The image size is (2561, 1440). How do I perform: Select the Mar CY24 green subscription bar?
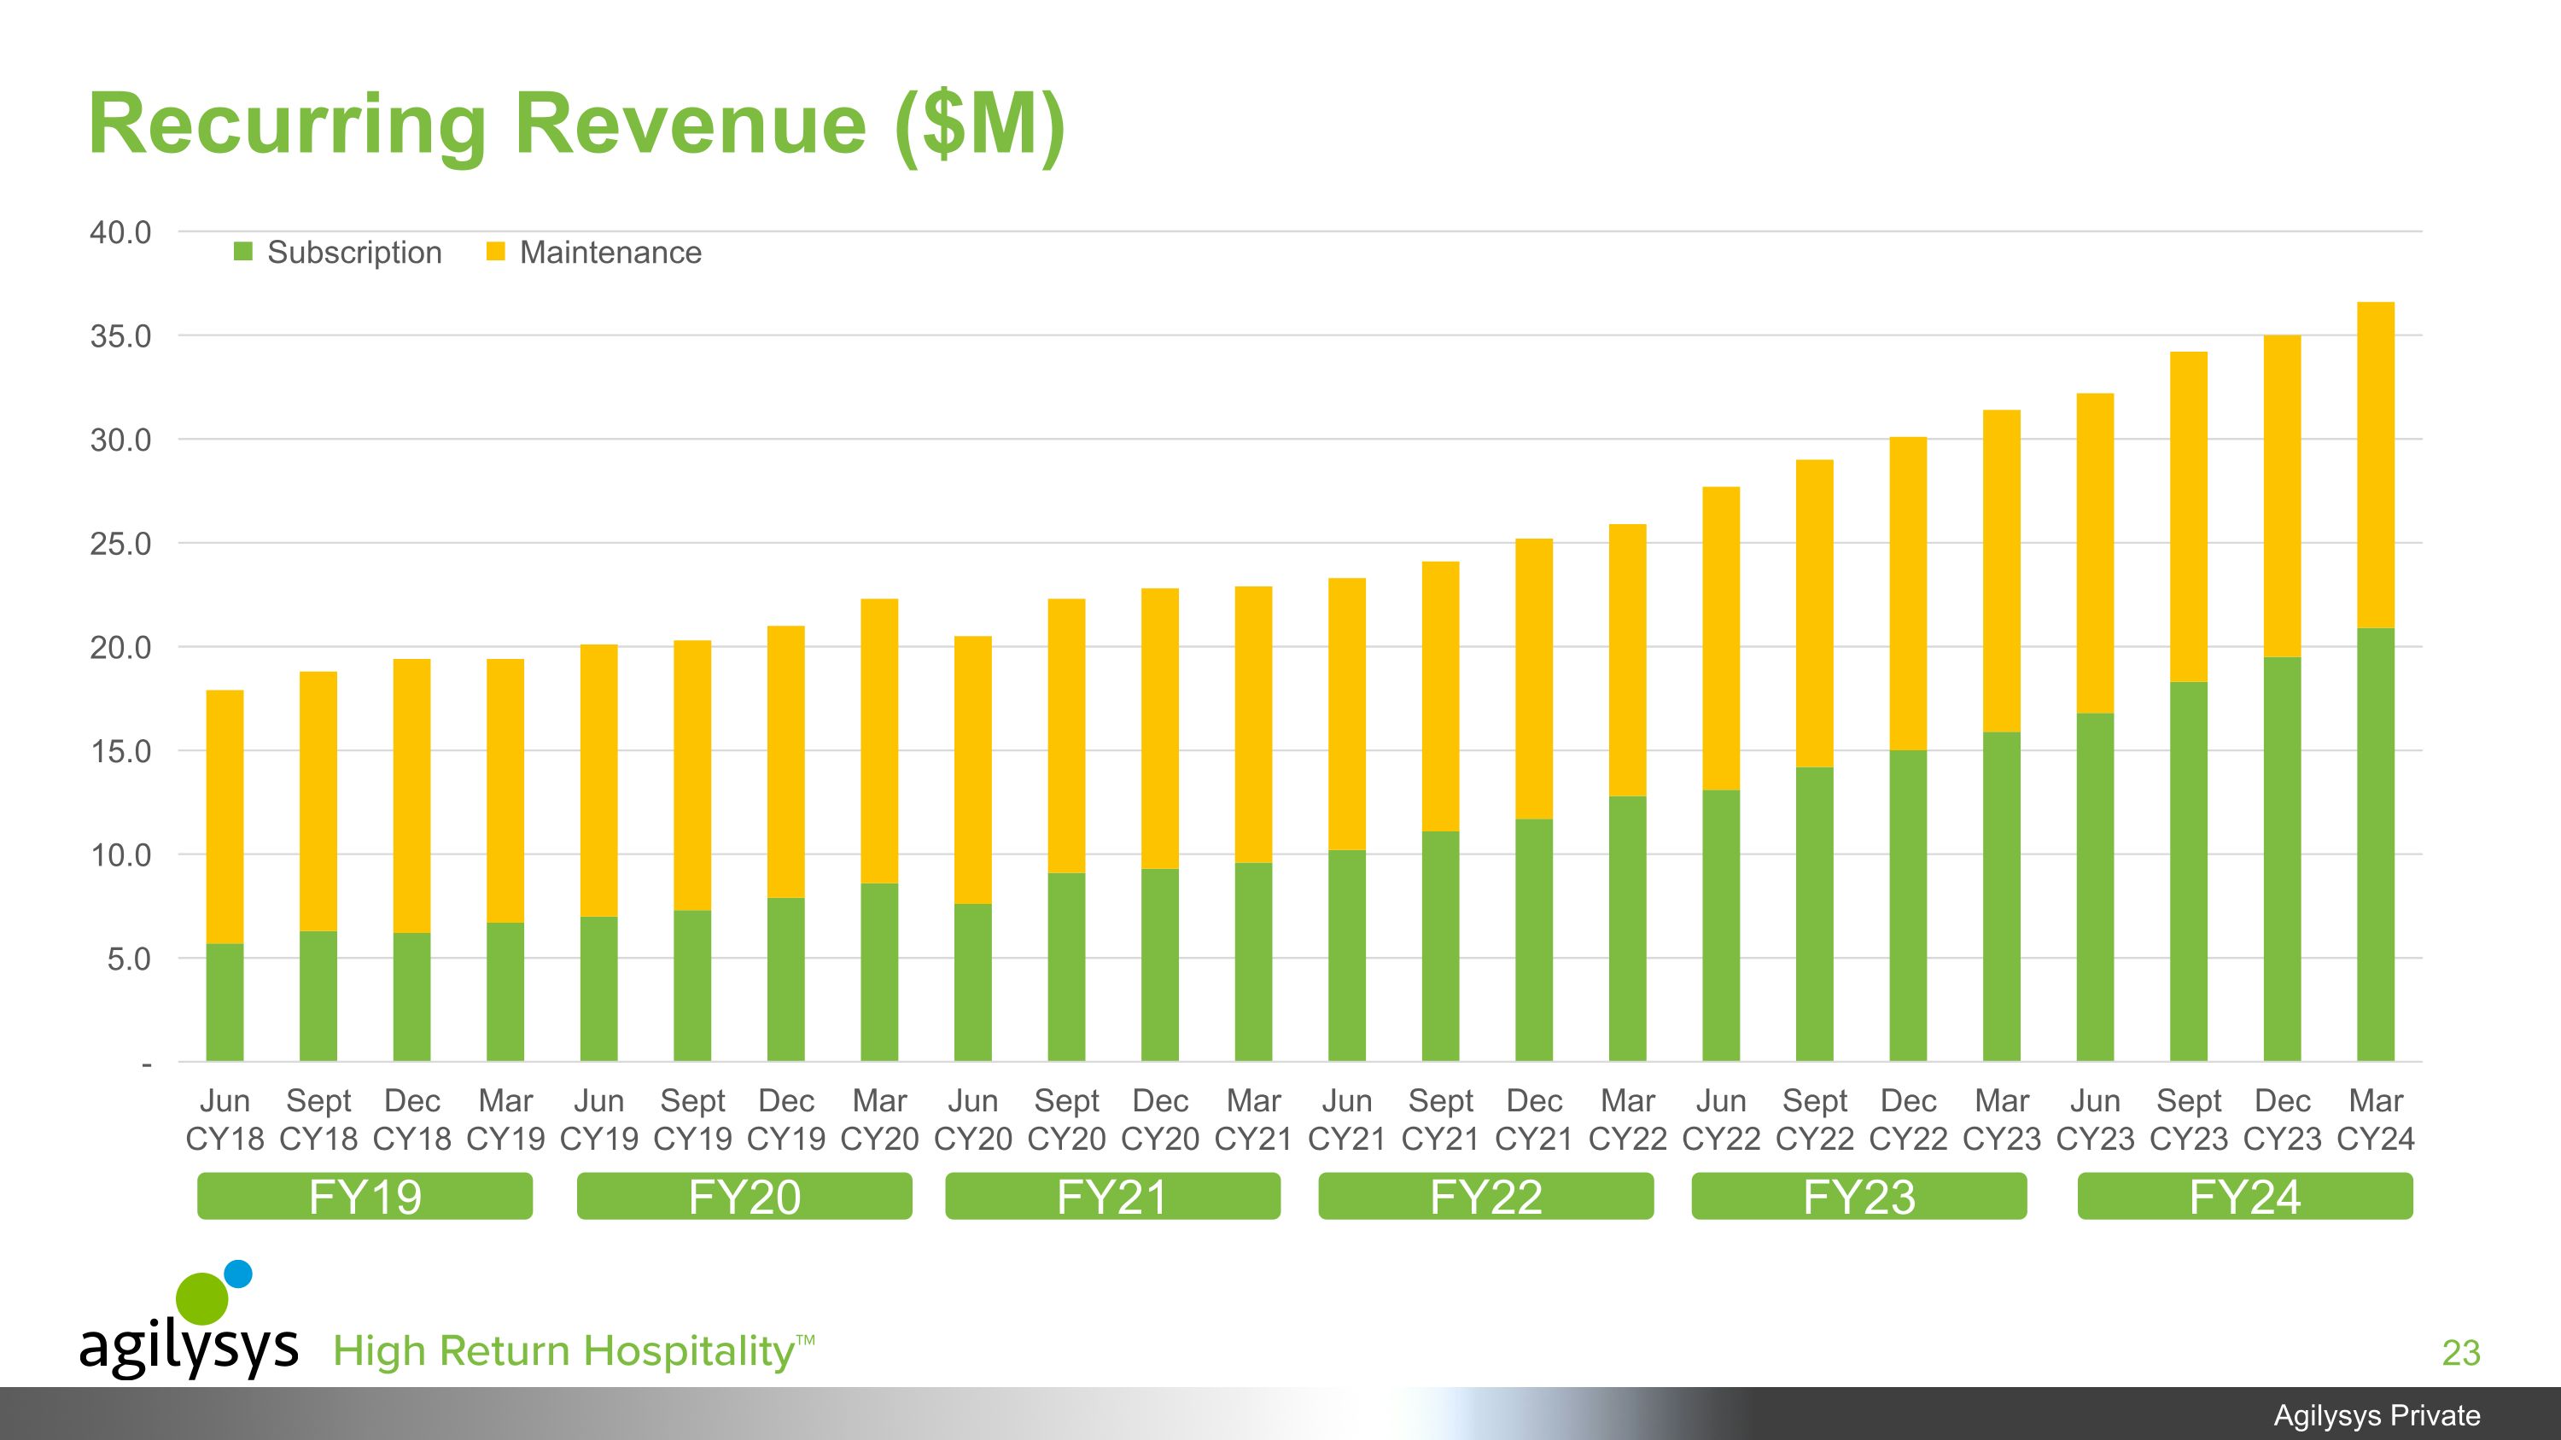[x=2376, y=845]
